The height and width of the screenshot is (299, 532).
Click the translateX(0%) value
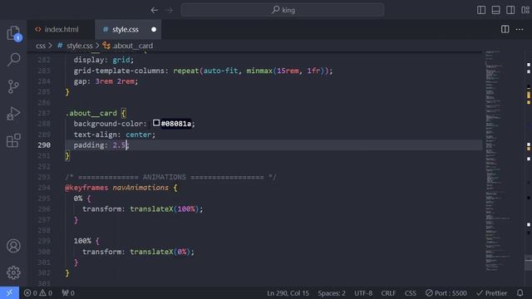point(160,252)
